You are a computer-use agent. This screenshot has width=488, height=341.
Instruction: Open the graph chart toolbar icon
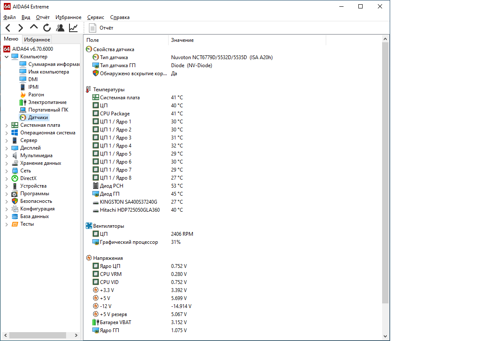[73, 28]
